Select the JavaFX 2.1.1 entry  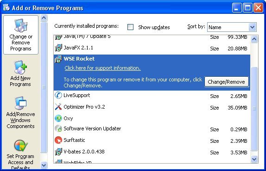tap(152, 48)
